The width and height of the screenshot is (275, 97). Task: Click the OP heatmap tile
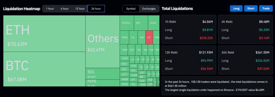click(134, 80)
